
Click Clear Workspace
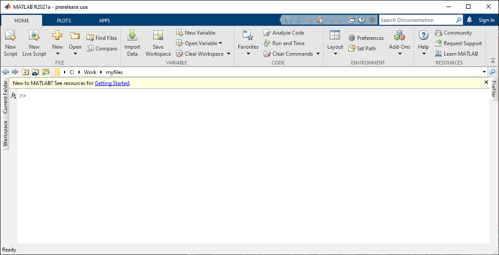pyautogui.click(x=199, y=54)
